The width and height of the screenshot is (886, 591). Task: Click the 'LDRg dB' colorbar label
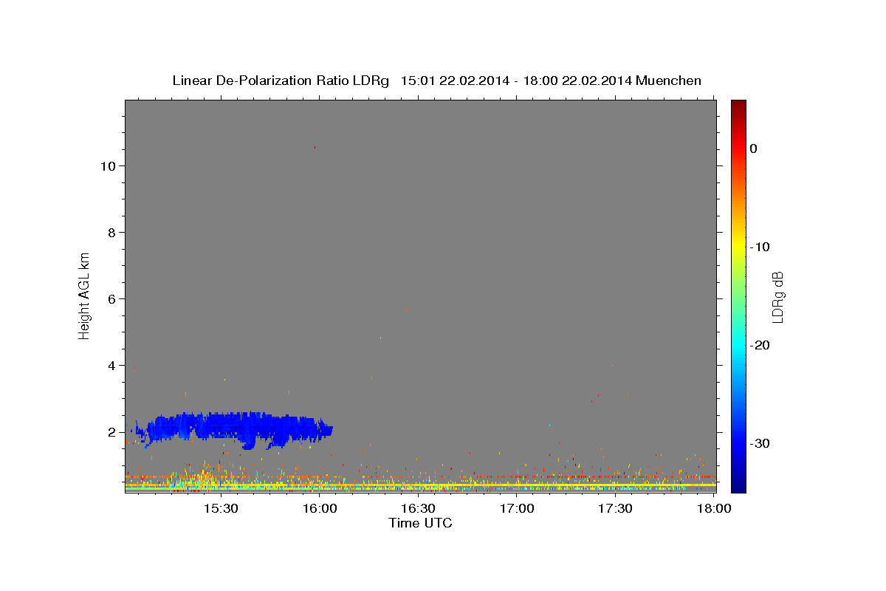tap(777, 297)
